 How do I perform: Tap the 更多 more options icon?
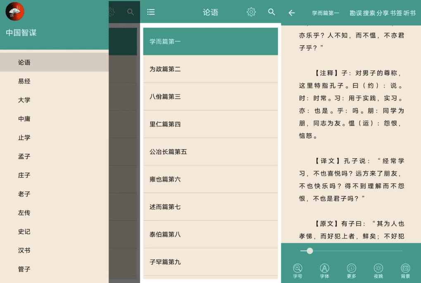point(352,269)
